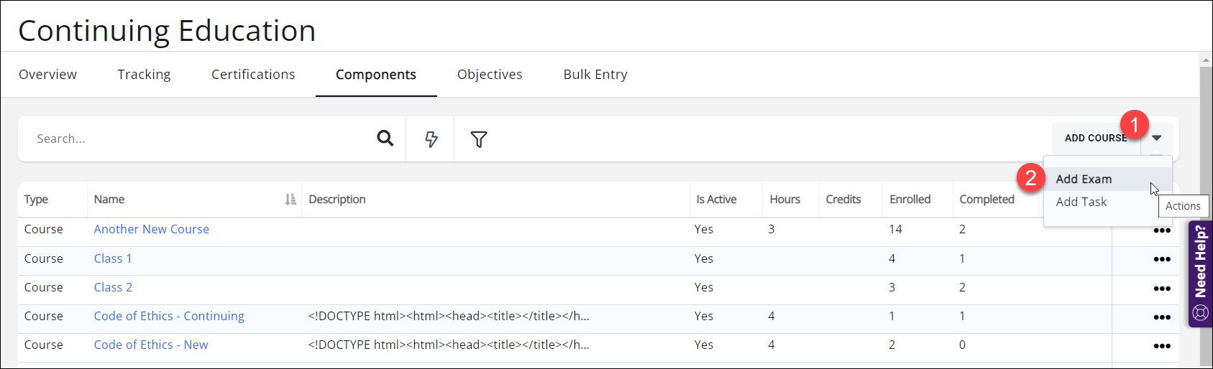Viewport: 1213px width, 369px height.
Task: Click the Need Help? side tab
Action: (1200, 273)
